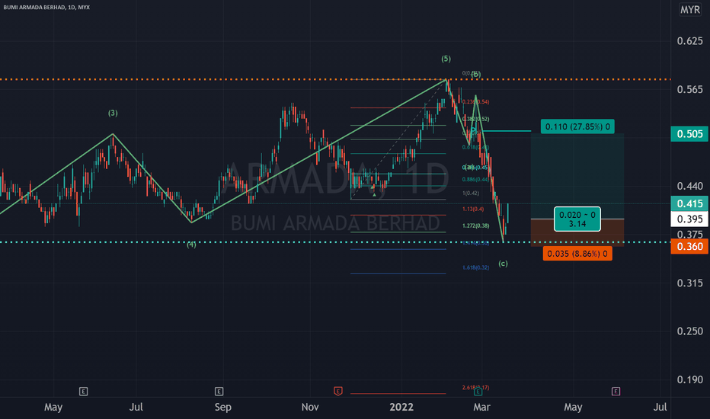Click the brown stop loss zone
Image resolution: width=710 pixels, height=419 pixels.
click(577, 233)
